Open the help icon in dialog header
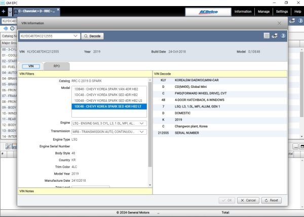 (283, 36)
